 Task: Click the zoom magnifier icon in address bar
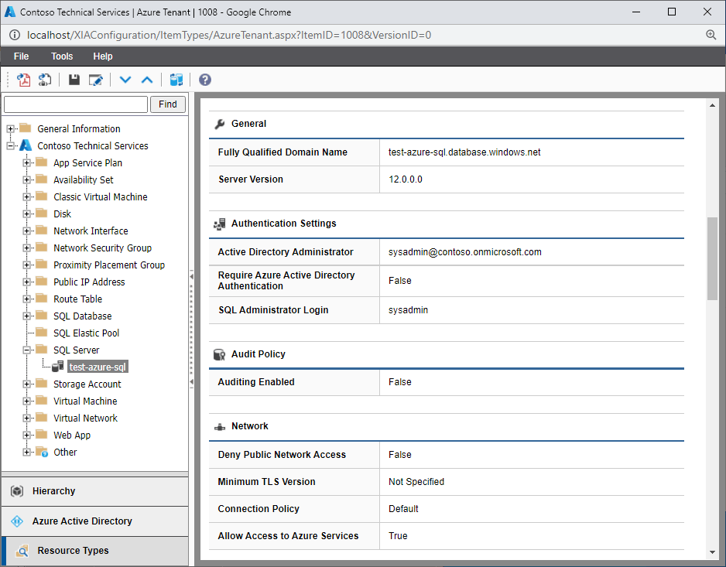[711, 35]
